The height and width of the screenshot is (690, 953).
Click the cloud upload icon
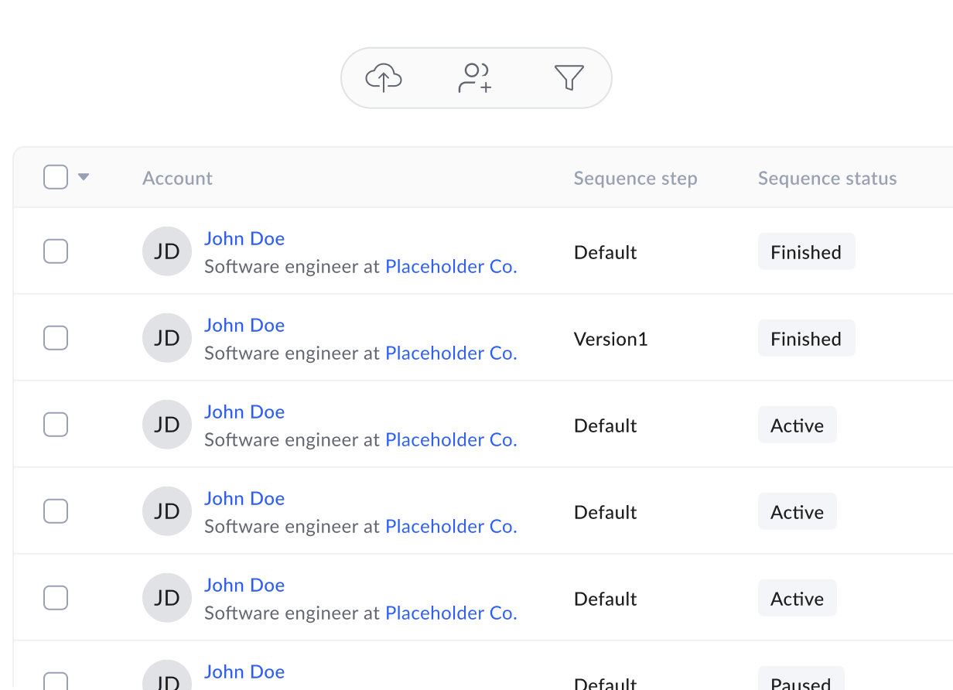click(x=384, y=78)
